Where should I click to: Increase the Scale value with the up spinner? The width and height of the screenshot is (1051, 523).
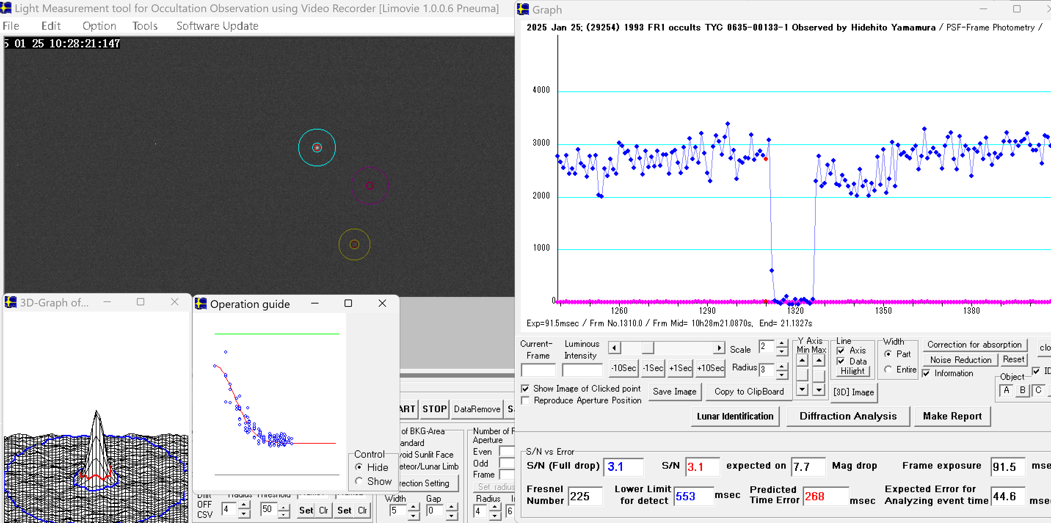click(x=781, y=344)
